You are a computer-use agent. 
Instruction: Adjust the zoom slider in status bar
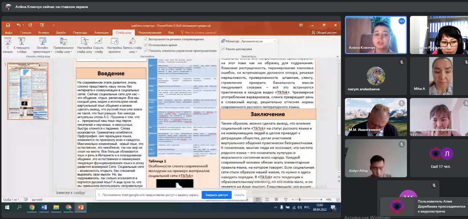point(300,200)
